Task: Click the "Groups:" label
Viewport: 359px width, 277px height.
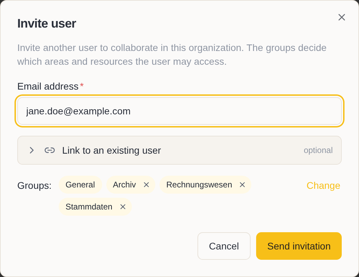Action: click(35, 186)
